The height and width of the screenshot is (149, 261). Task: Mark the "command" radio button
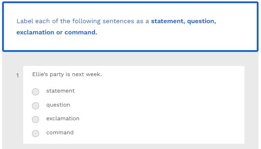(x=36, y=133)
